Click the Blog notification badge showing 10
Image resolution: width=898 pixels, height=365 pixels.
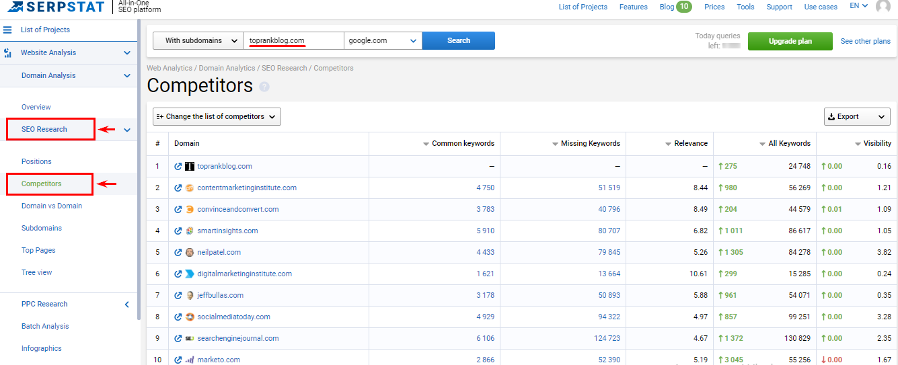pyautogui.click(x=684, y=7)
